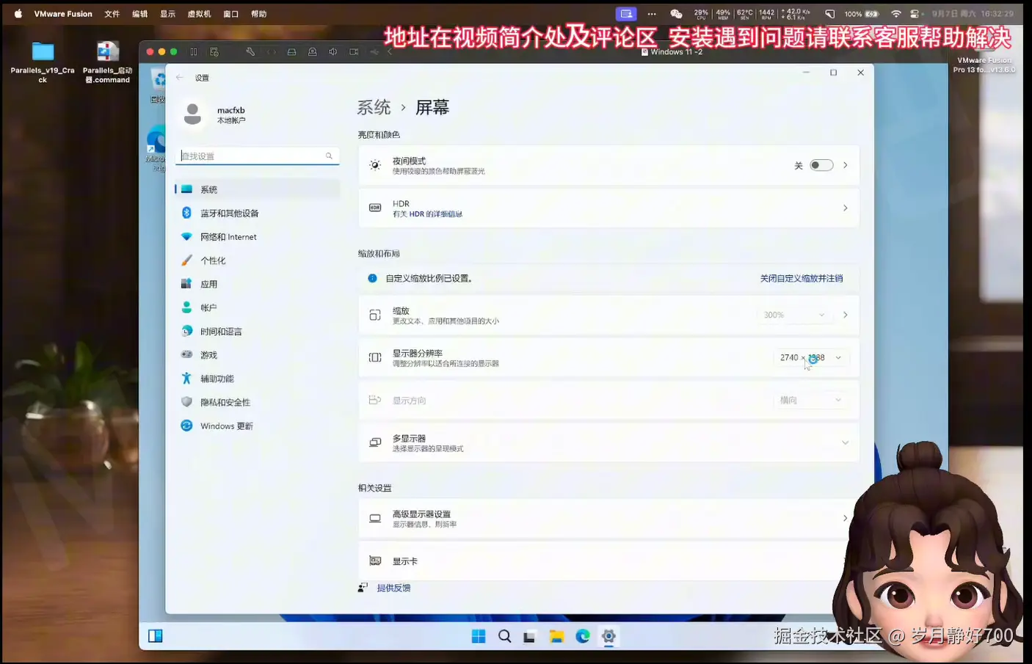Open the snapshots icon in VMware toolbar
Viewport: 1032px width, 664px height.
[x=214, y=51]
